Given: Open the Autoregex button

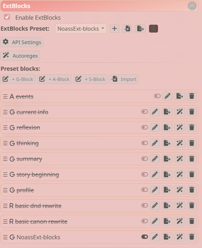Looking at the screenshot, I should (x=20, y=55).
